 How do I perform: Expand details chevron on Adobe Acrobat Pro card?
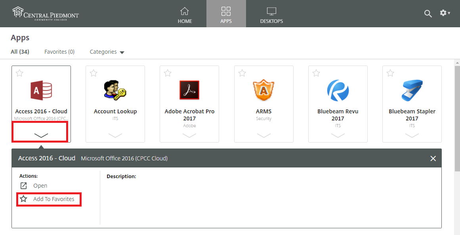coord(189,135)
